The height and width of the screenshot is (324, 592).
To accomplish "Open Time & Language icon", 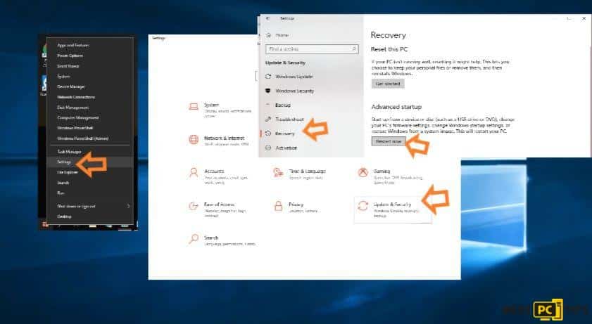I will 278,173.
